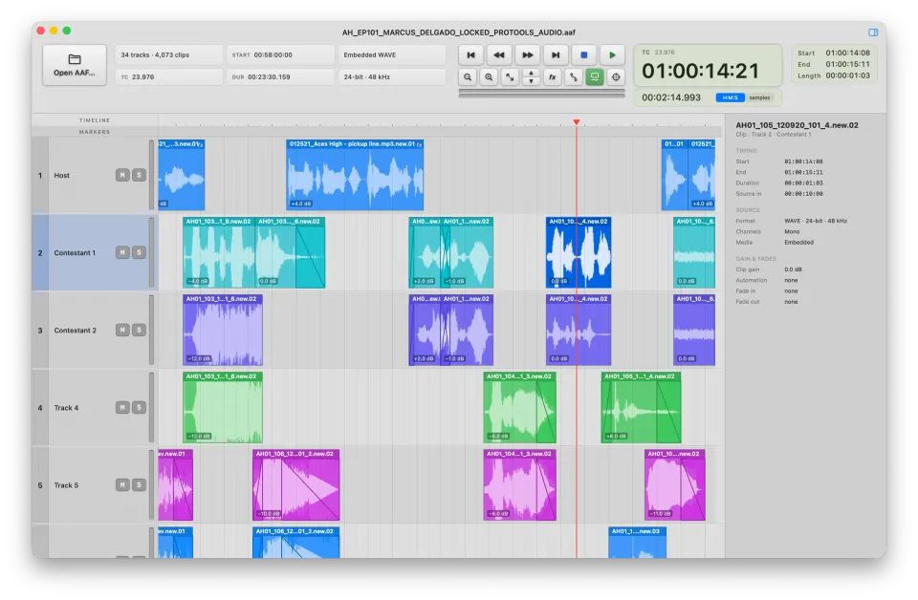Mute Track 5

pos(122,484)
